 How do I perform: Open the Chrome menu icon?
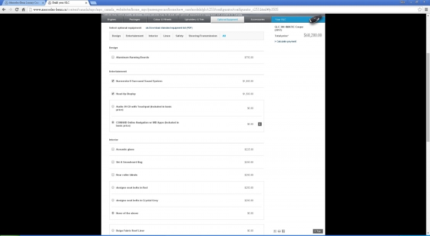tap(426, 10)
